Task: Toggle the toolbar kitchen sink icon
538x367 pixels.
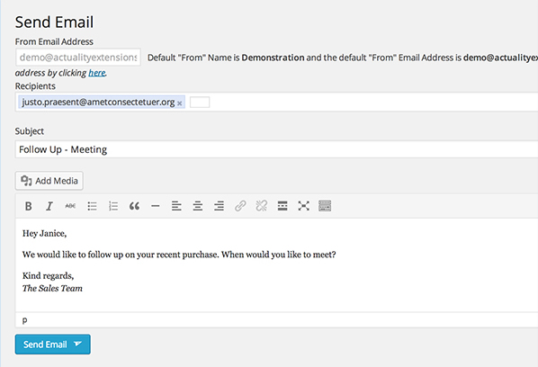Action: (325, 206)
